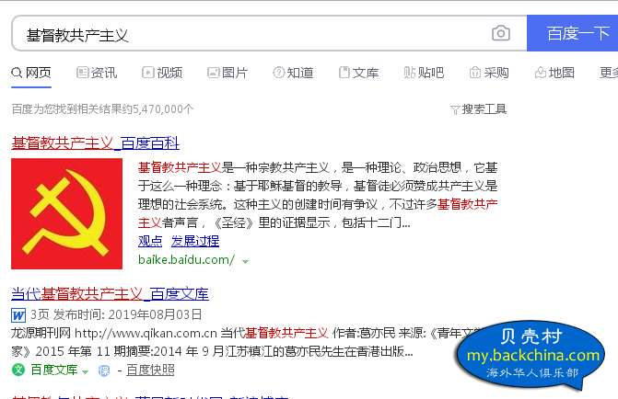Switch to the 图片 tab
This screenshot has height=399, width=618.
[x=227, y=73]
